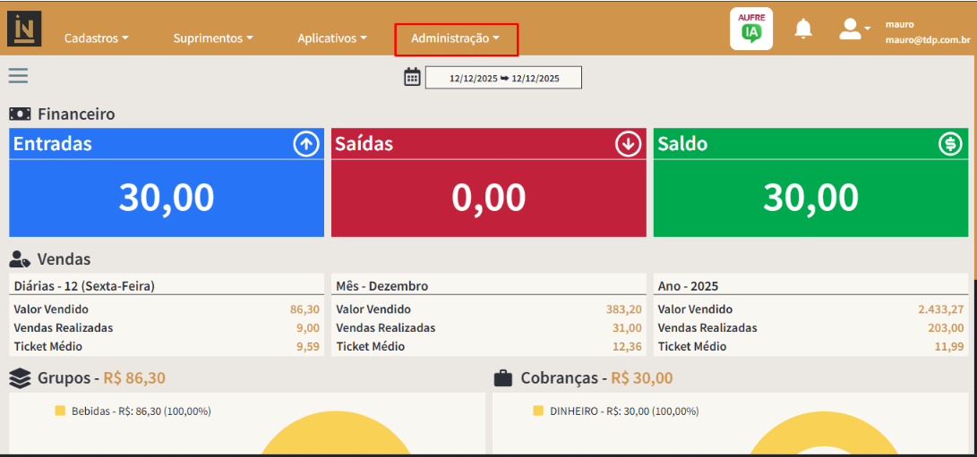
Task: Click the date range input field
Action: point(503,78)
